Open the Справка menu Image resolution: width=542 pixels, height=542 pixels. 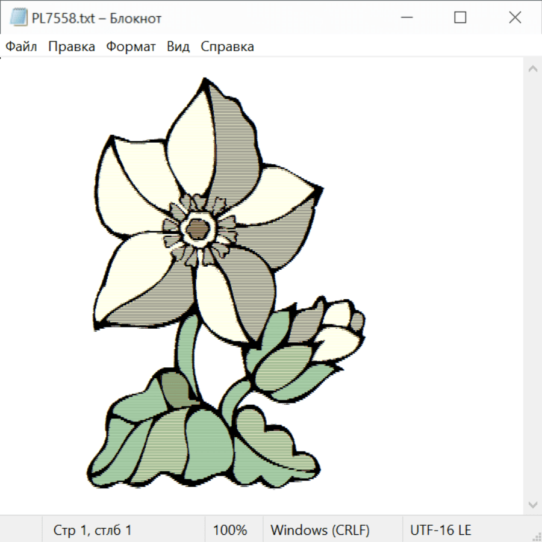click(227, 47)
